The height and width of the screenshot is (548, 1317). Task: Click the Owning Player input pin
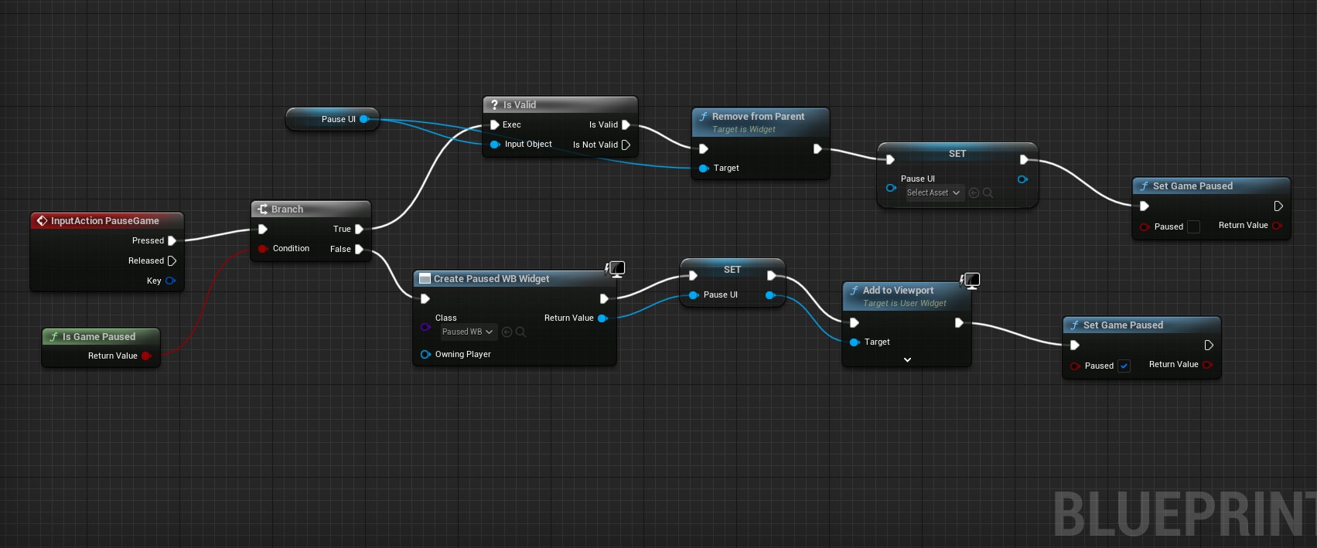425,354
